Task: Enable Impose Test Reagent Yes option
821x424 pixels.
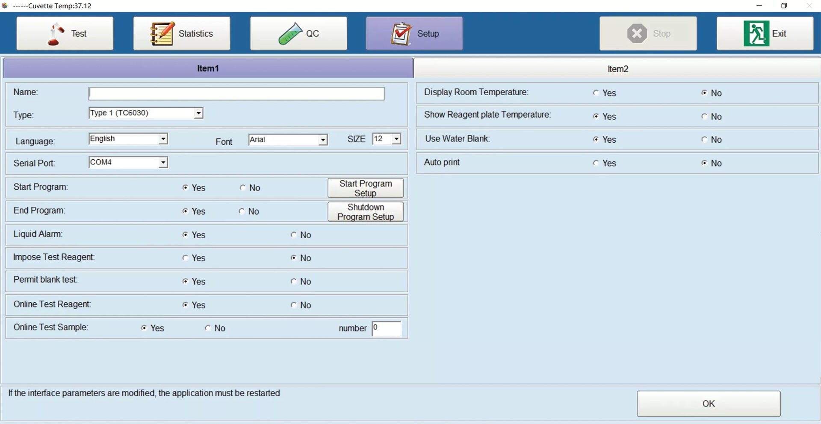Action: (x=185, y=258)
